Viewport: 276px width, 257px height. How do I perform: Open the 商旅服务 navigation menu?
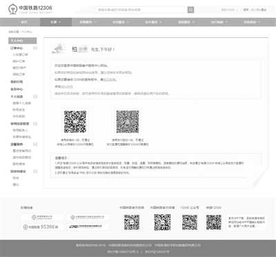pos(186,22)
